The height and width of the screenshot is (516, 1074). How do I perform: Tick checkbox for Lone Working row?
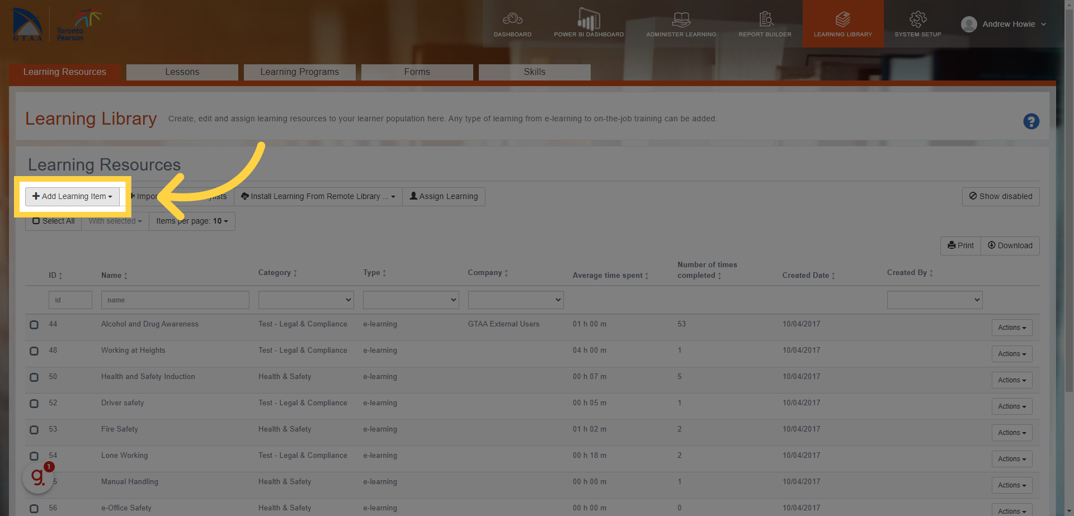[34, 456]
